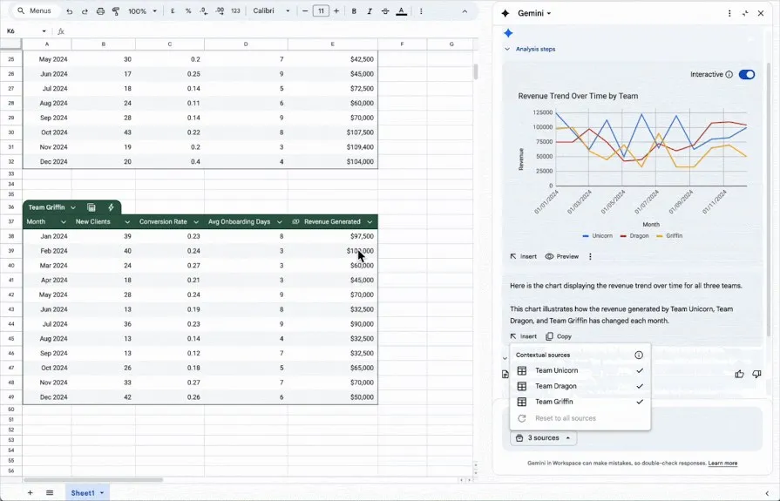The width and height of the screenshot is (780, 501).
Task: Collapse the Gemini side panel
Action: (x=744, y=13)
